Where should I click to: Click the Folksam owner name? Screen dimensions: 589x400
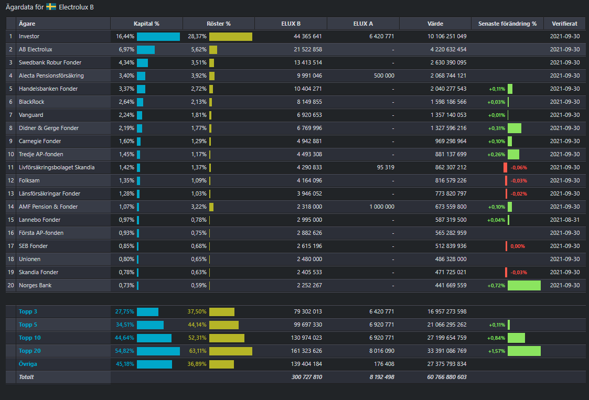coord(29,181)
